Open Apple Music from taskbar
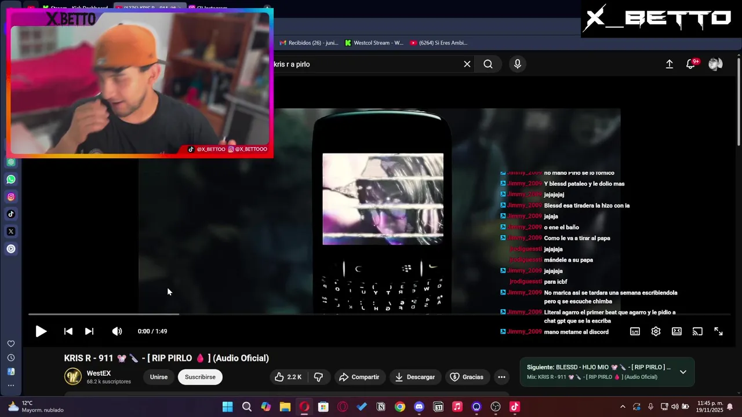Viewport: 742px width, 417px height. click(x=457, y=407)
